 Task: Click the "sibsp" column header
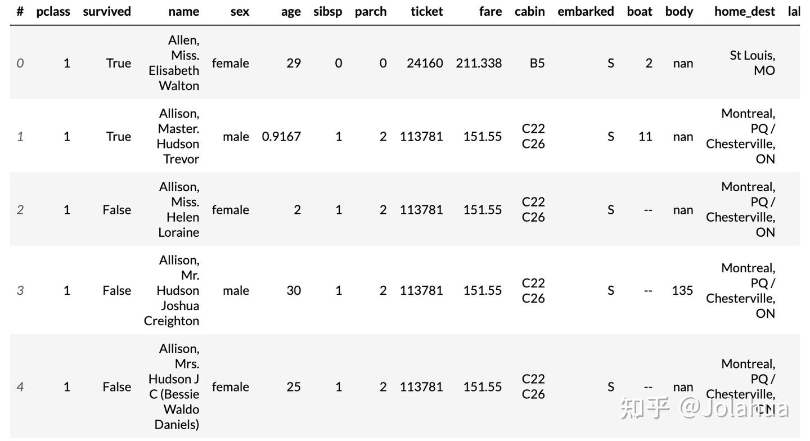tap(328, 11)
